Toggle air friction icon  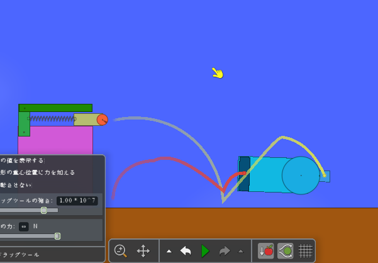point(286,250)
